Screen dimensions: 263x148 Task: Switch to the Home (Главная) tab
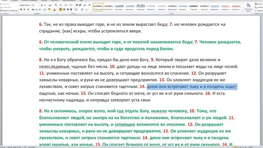pyautogui.click(x=4, y=0)
